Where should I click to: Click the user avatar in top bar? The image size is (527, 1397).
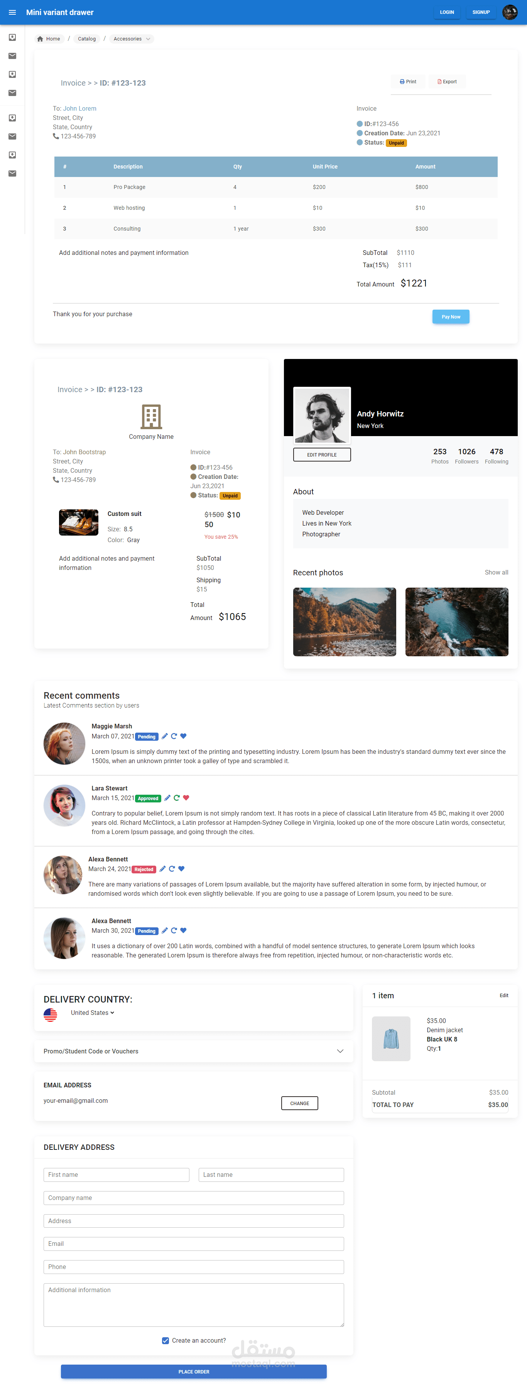(510, 12)
